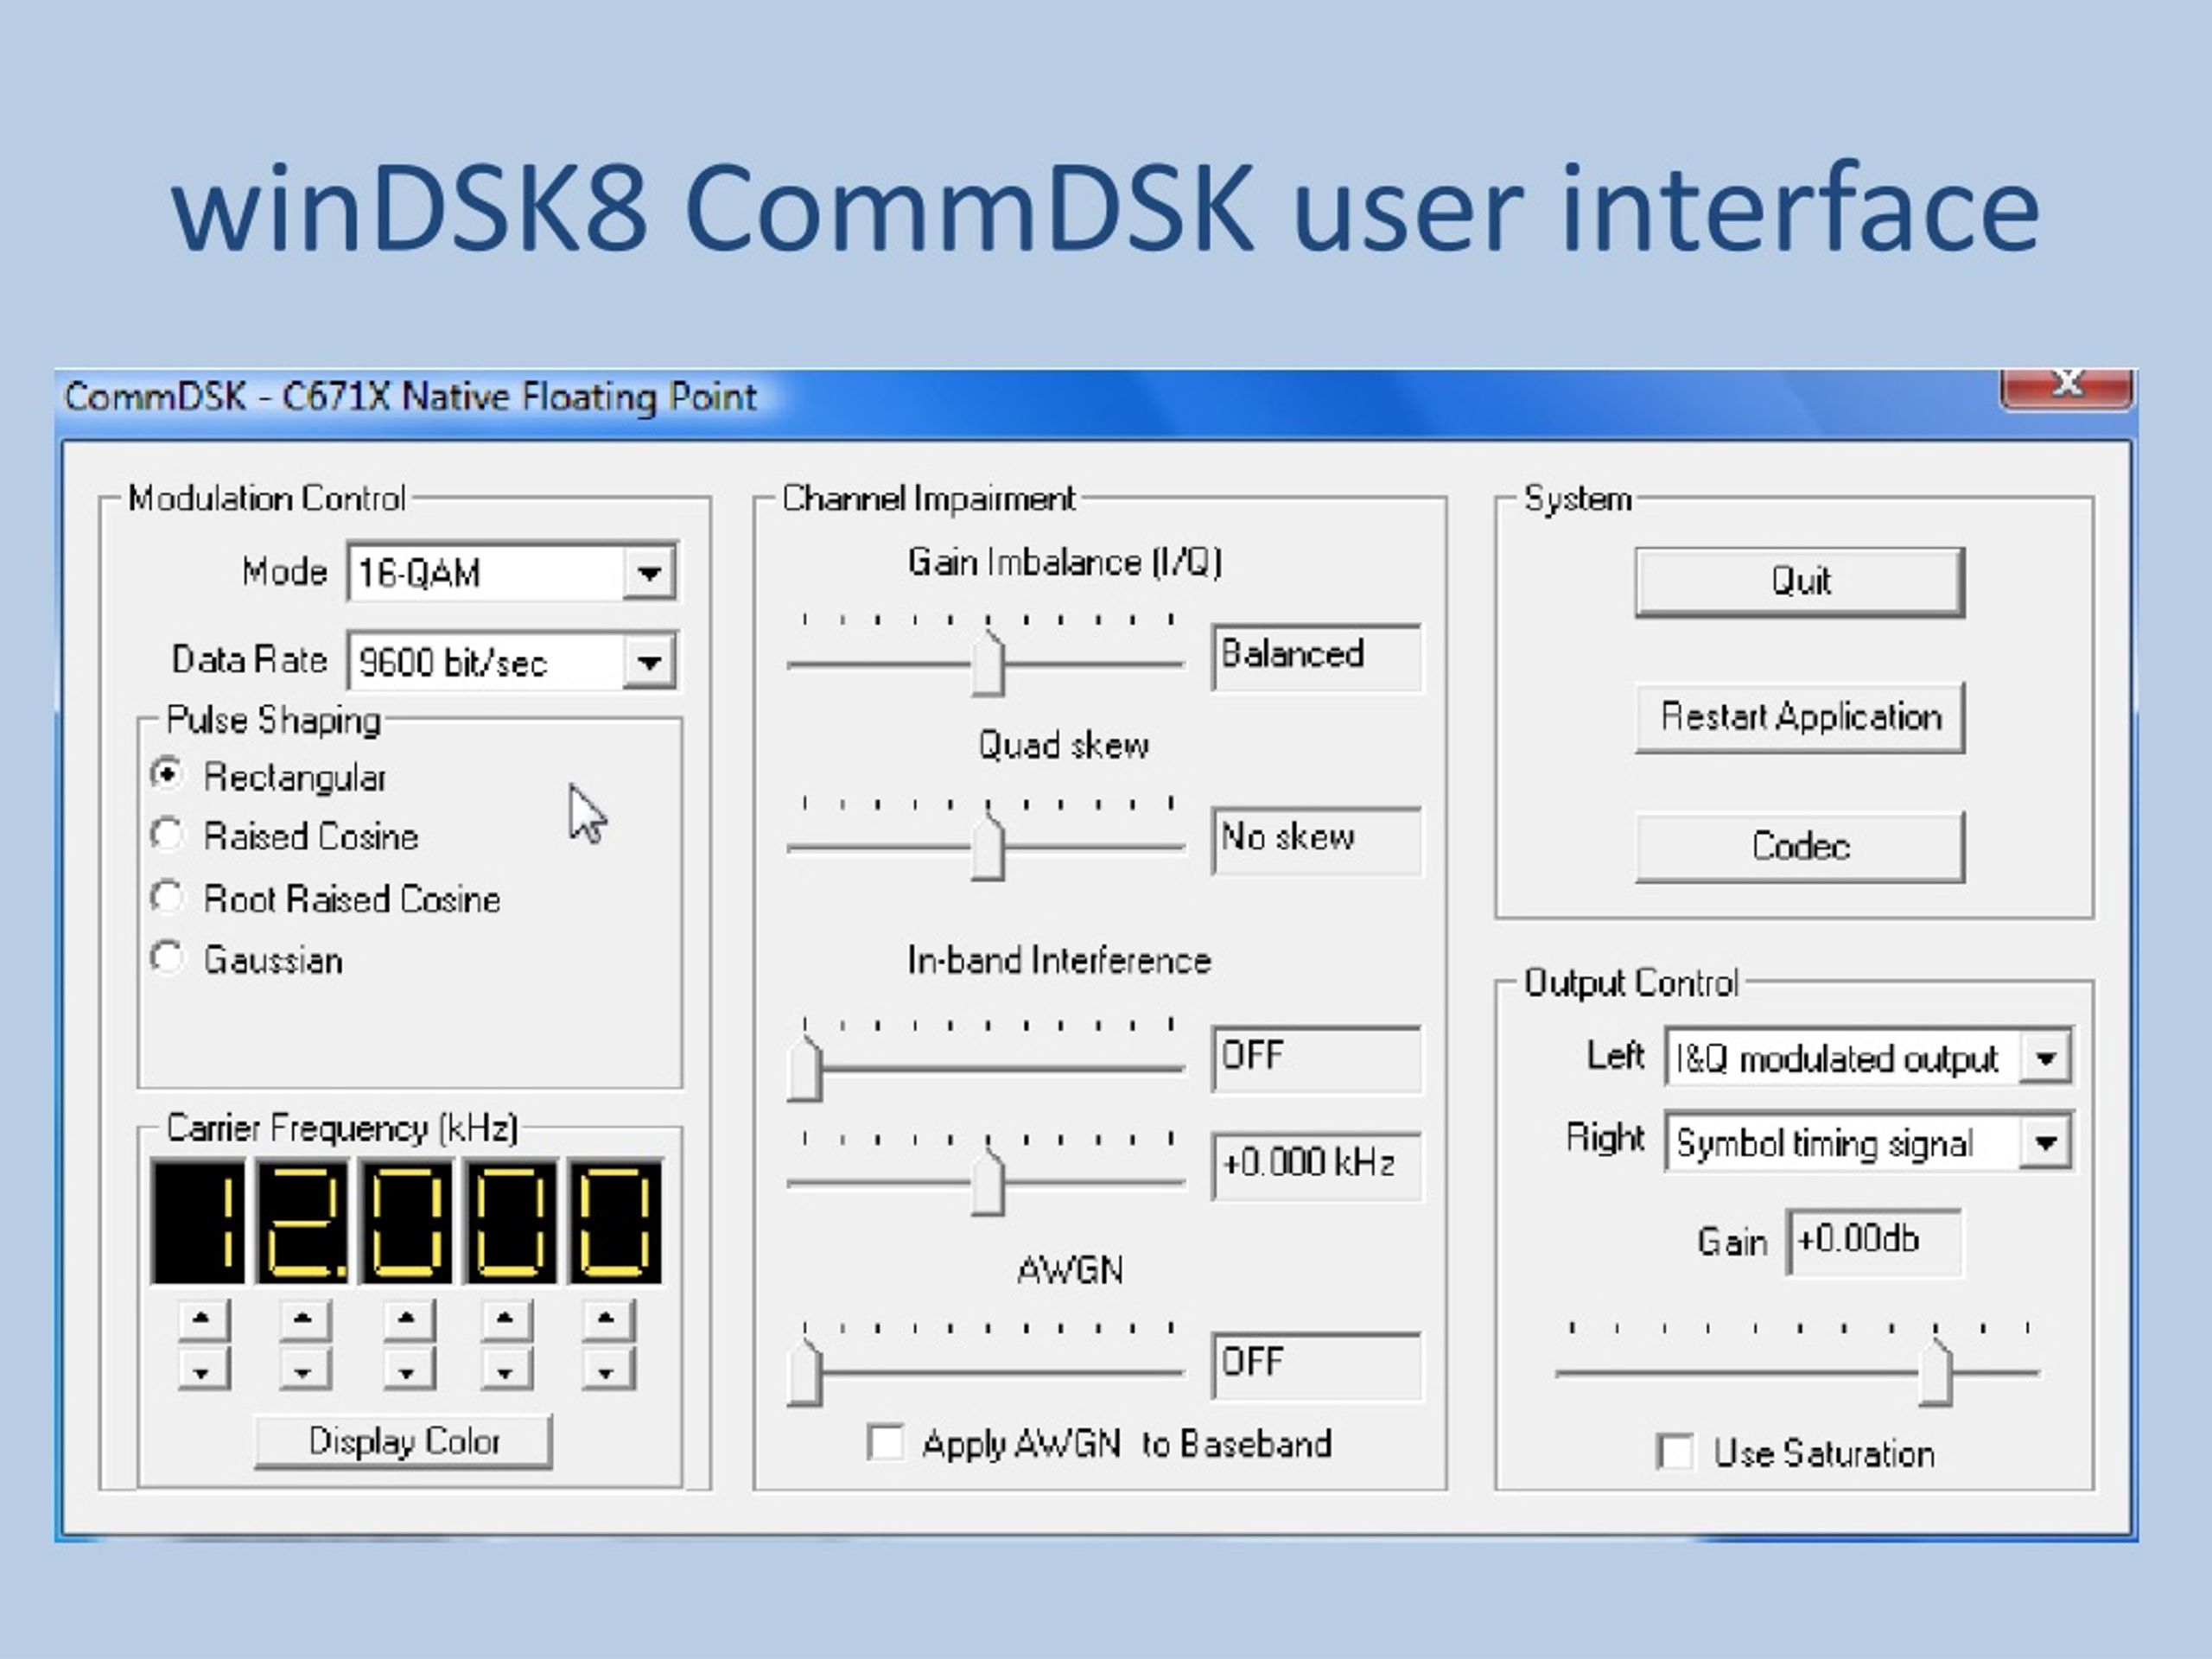
Task: Click the Quad skew slider thumb
Action: 987,847
